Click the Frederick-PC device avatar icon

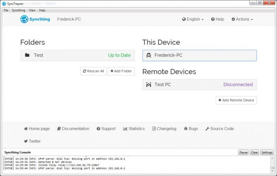[148, 55]
